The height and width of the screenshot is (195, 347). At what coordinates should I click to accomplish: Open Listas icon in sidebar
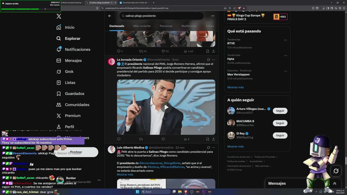(59, 83)
